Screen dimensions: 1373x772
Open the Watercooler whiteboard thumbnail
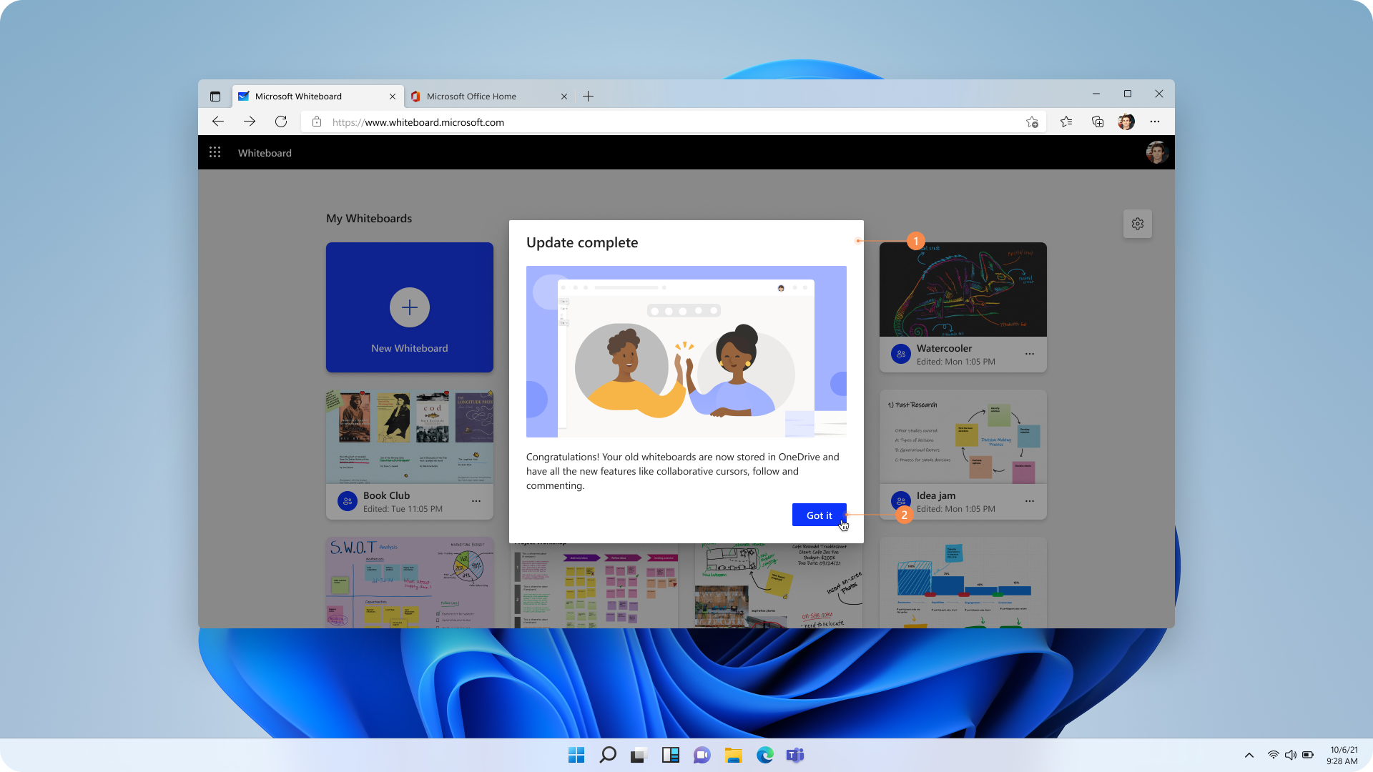pyautogui.click(x=963, y=290)
